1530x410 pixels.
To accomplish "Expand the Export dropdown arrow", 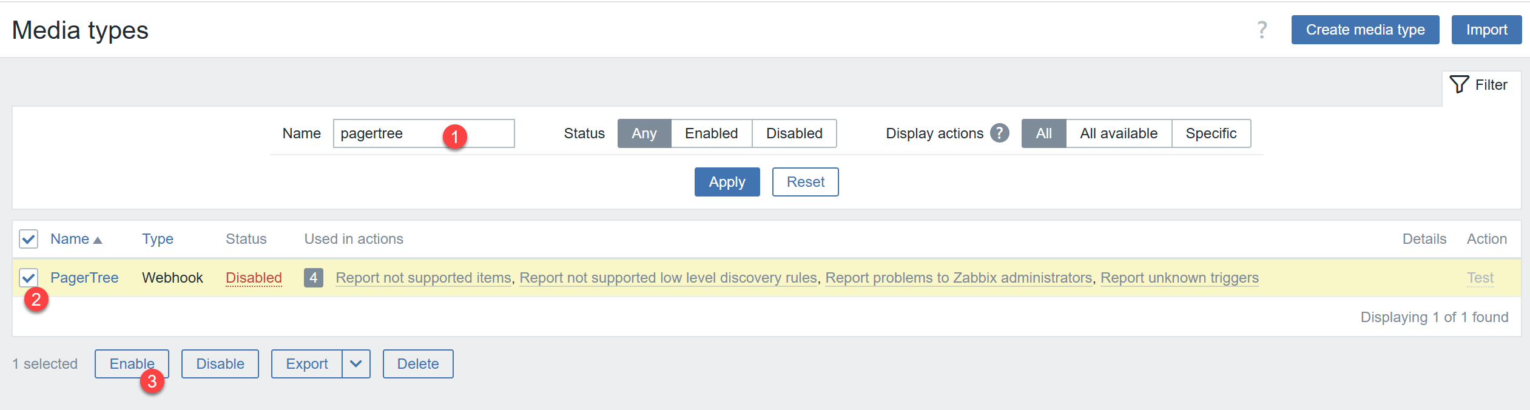I will click(356, 364).
